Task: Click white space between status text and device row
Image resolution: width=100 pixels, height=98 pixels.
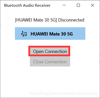Action: (x=50, y=25)
